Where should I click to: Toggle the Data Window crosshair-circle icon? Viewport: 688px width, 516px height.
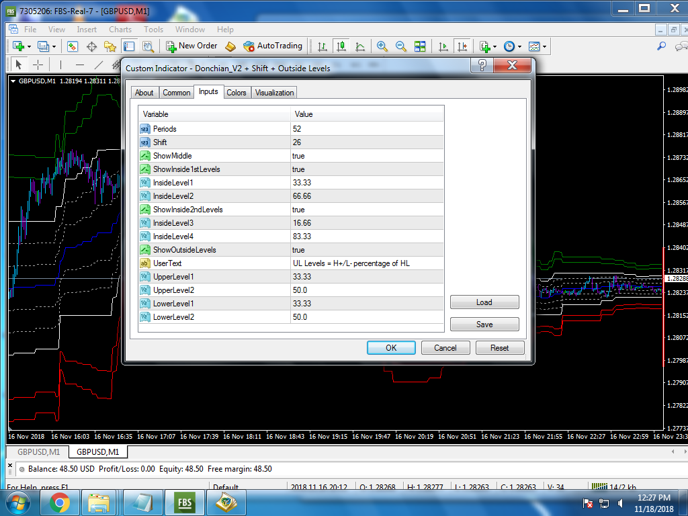pos(91,46)
